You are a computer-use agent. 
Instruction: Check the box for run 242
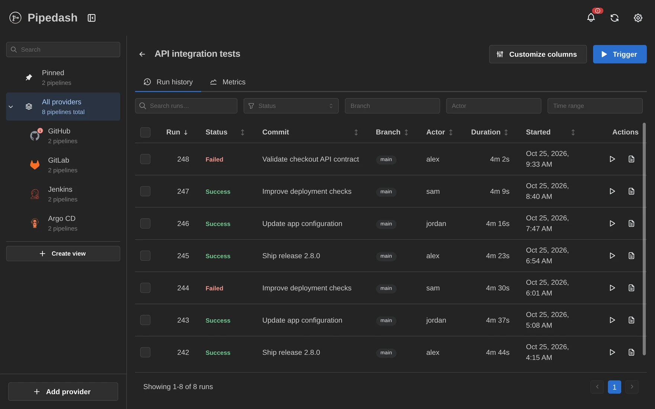point(145,352)
